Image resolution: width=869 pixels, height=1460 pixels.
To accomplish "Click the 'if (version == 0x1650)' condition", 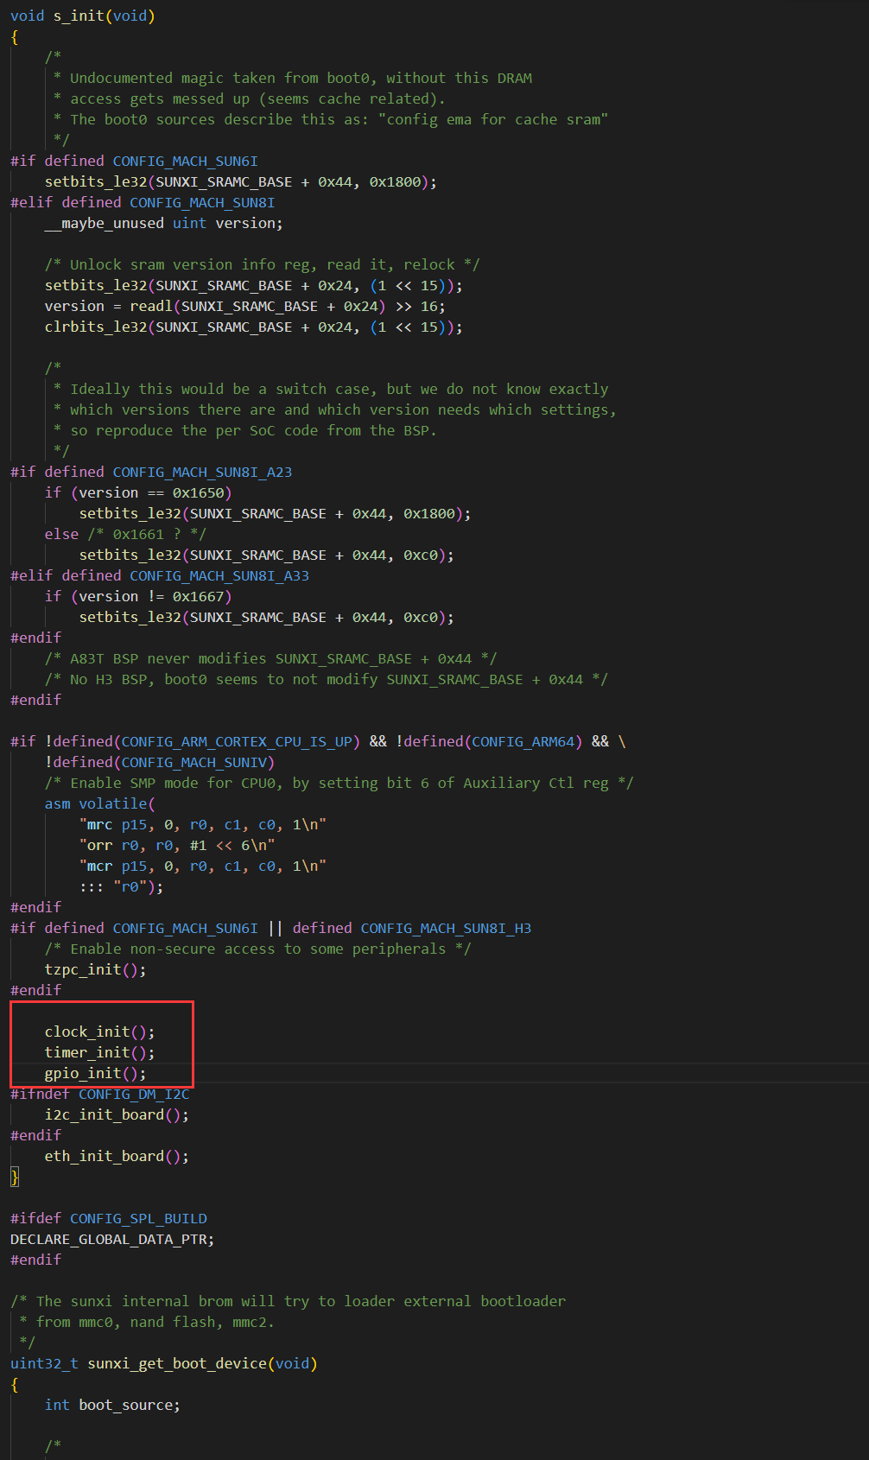I will pyautogui.click(x=138, y=492).
